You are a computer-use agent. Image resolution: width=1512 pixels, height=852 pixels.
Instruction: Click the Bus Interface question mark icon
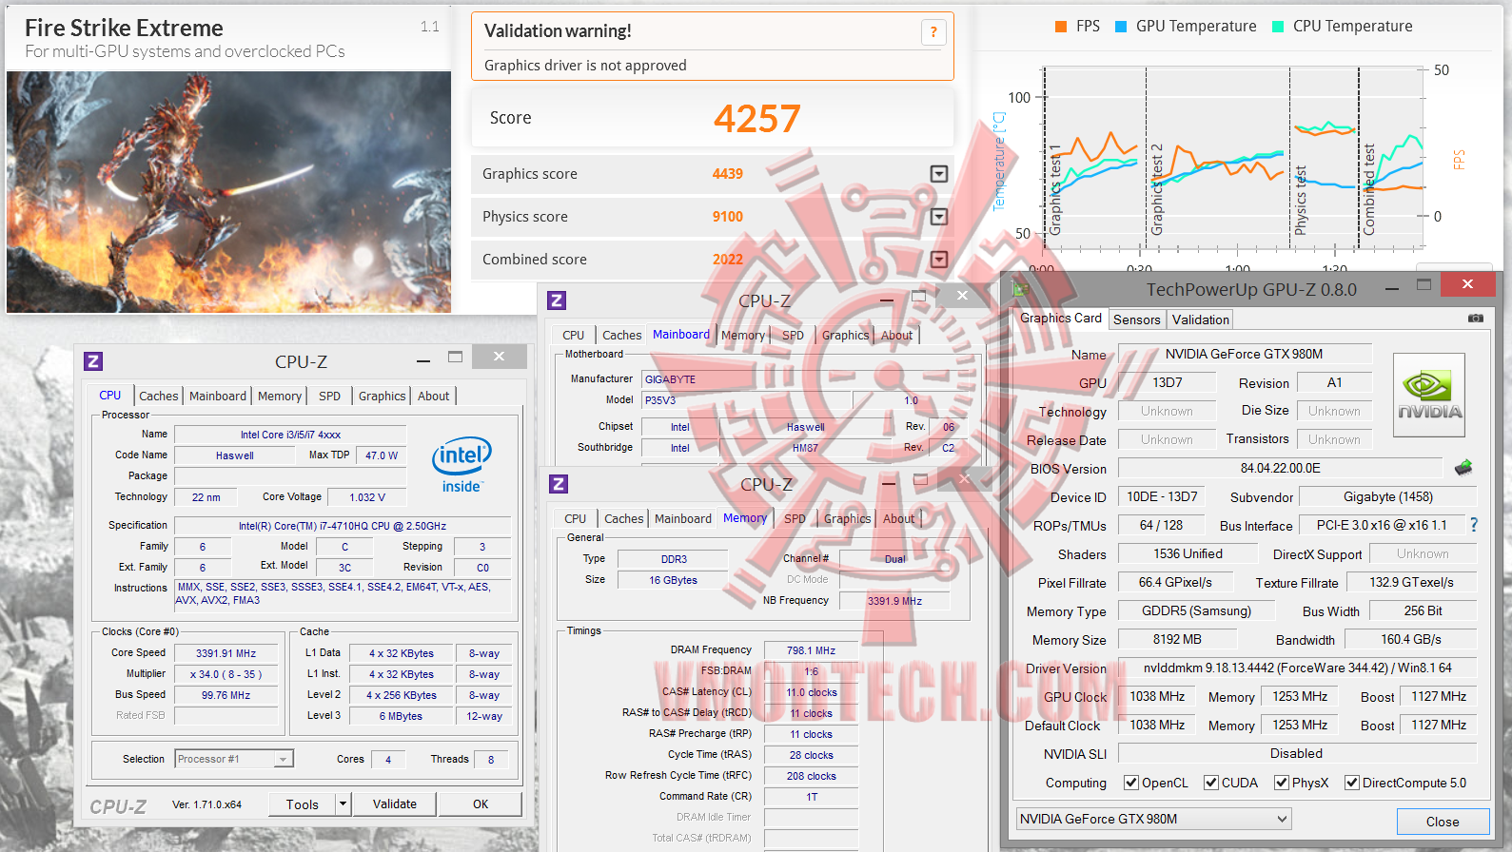[1474, 525]
